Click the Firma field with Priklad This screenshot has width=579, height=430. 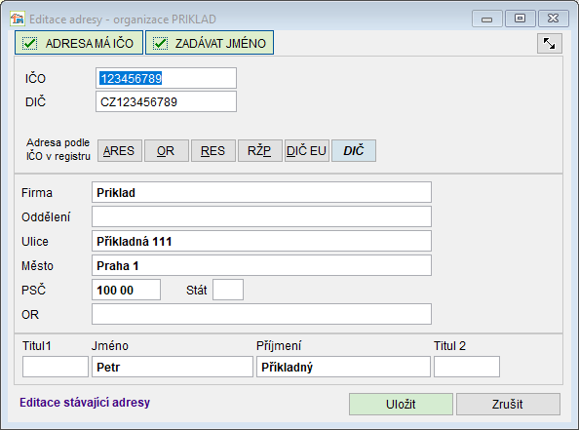261,192
